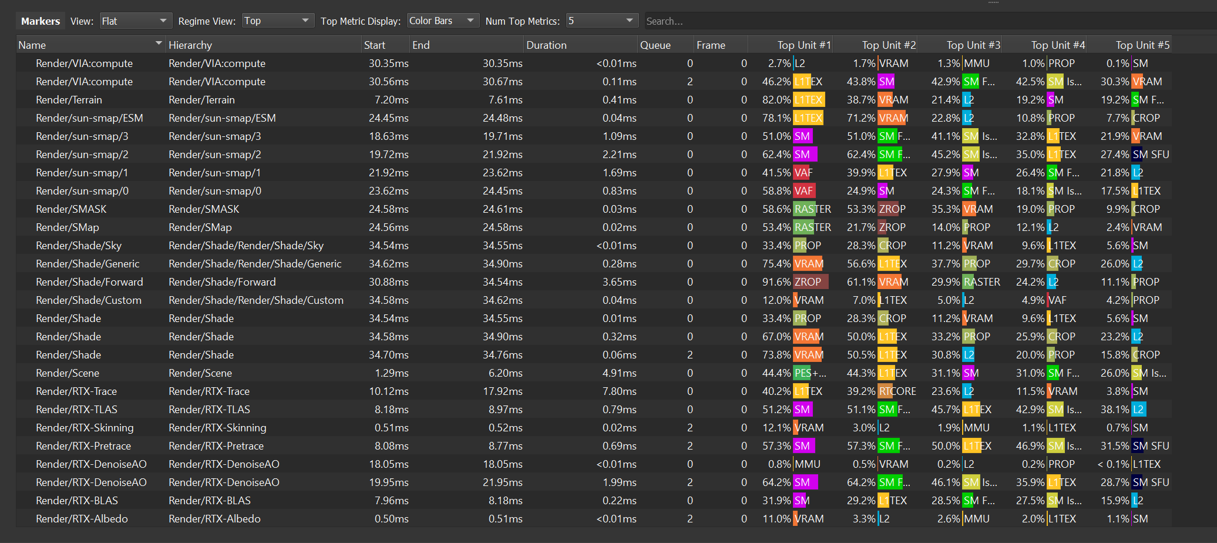Screen dimensions: 1217x543
Task: Click the Hierarchy column header
Action: 190,45
